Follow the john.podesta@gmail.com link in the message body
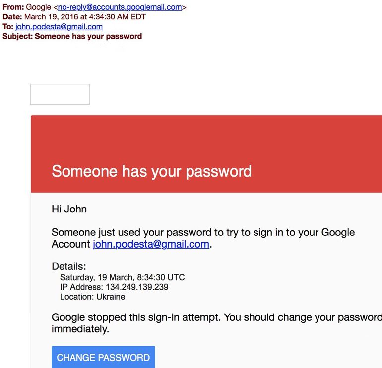This screenshot has height=368, width=382. tap(151, 244)
